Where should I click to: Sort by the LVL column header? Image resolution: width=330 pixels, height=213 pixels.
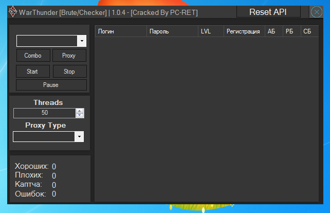click(211, 32)
